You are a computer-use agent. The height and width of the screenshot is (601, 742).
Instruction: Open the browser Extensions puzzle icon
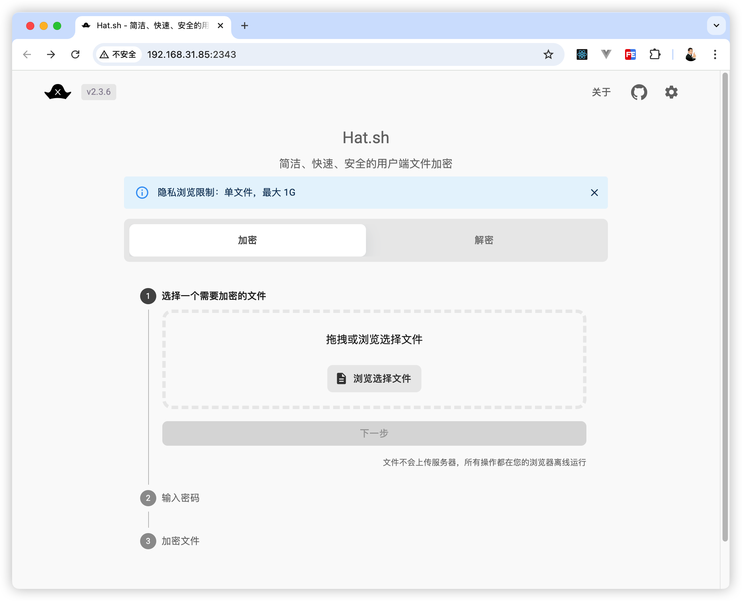tap(654, 54)
